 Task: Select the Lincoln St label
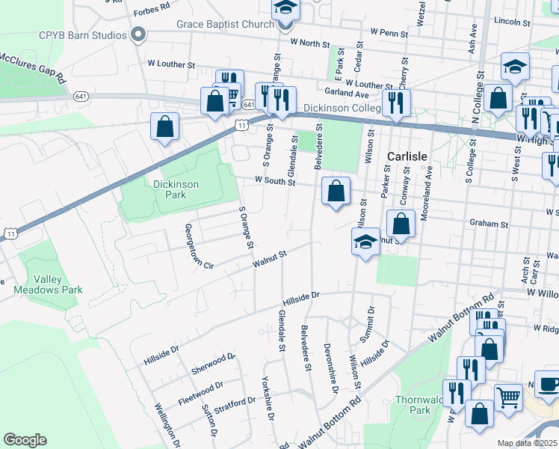click(512, 22)
